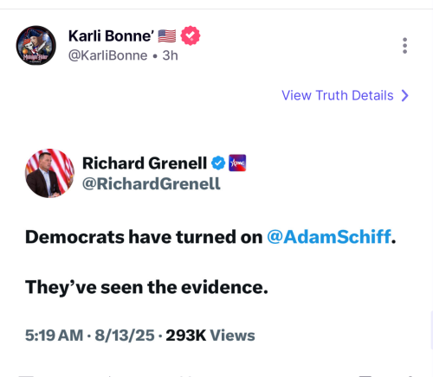Open Karli Bonne's profile avatar
Screen dimensions: 433x377
click(36, 45)
